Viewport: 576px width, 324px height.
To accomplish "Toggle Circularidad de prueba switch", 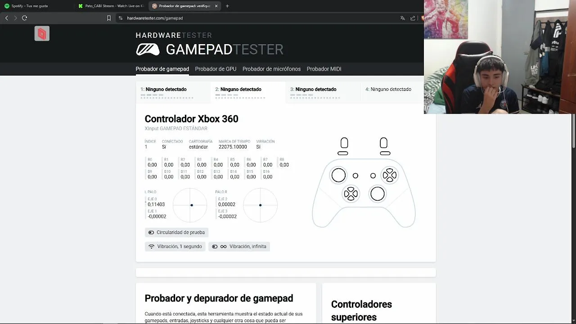I will (x=176, y=232).
